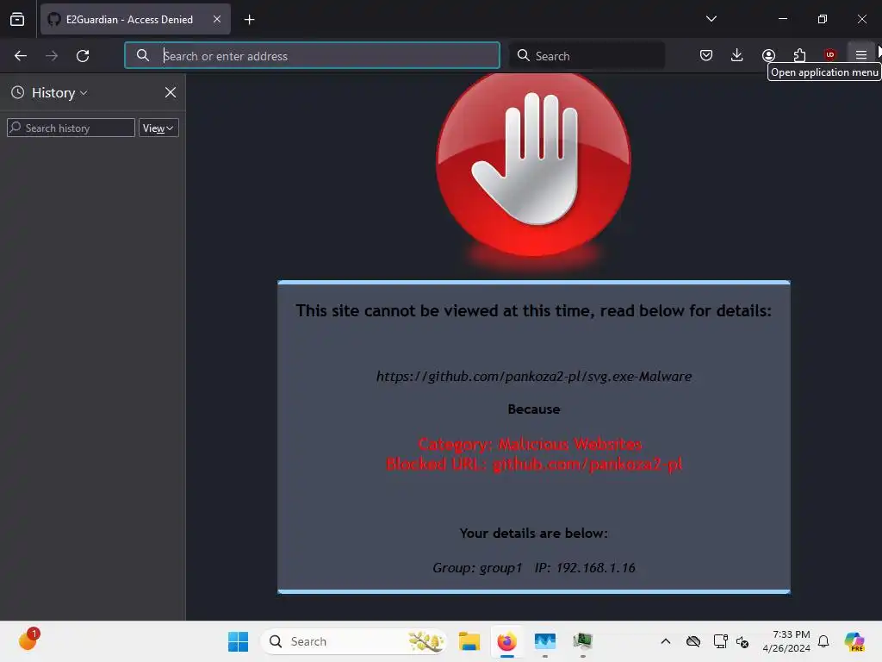Click the muted volume tray icon

742,641
